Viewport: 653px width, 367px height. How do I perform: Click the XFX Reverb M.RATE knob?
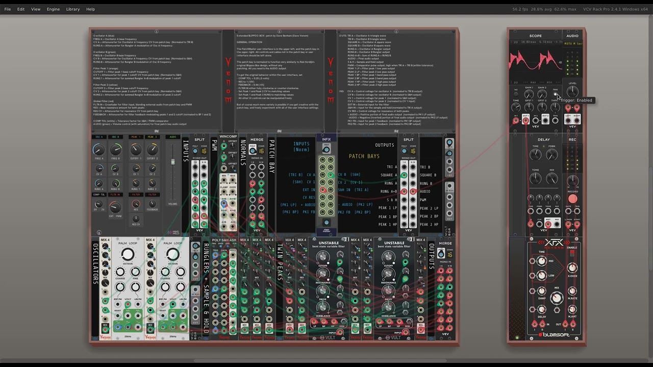click(572, 291)
